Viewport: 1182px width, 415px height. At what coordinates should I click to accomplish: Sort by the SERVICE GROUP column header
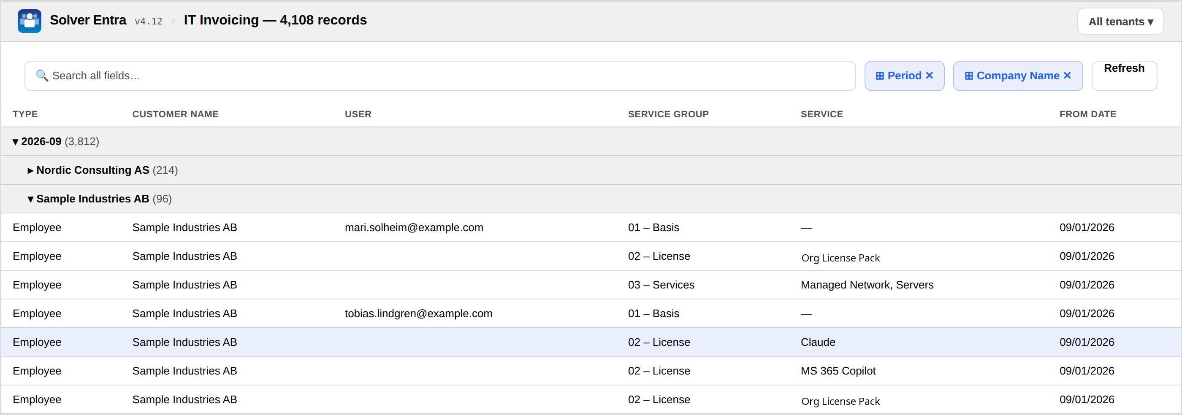click(x=668, y=114)
